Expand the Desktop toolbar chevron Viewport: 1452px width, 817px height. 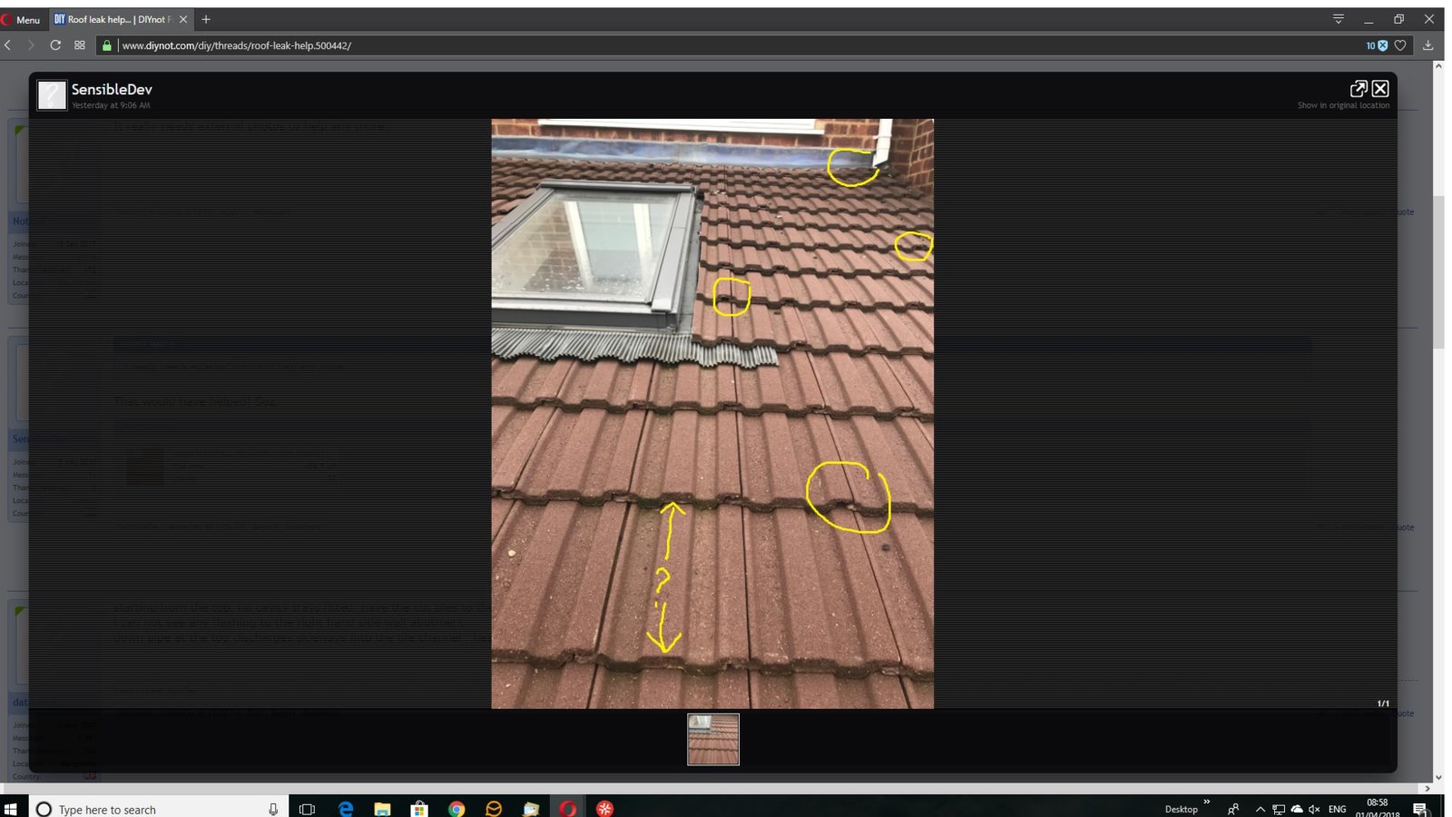click(1206, 802)
